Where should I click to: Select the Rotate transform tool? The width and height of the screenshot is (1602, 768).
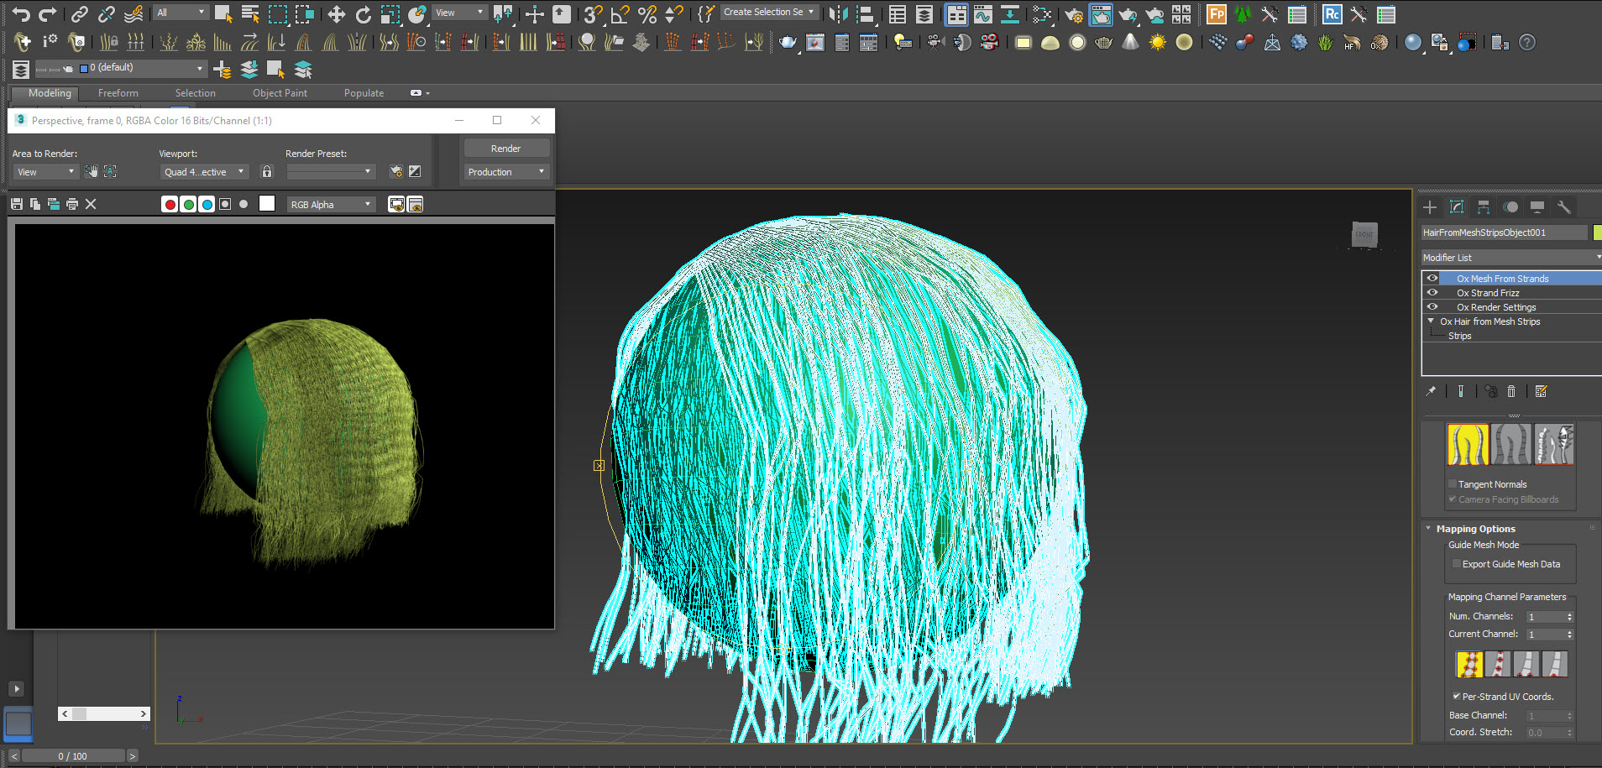tap(363, 13)
